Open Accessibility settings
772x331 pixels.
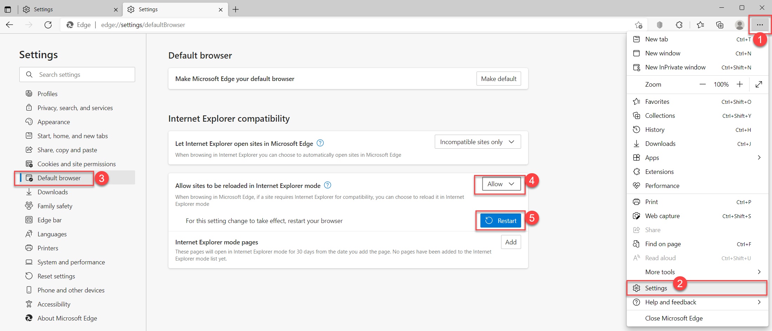(x=77, y=304)
